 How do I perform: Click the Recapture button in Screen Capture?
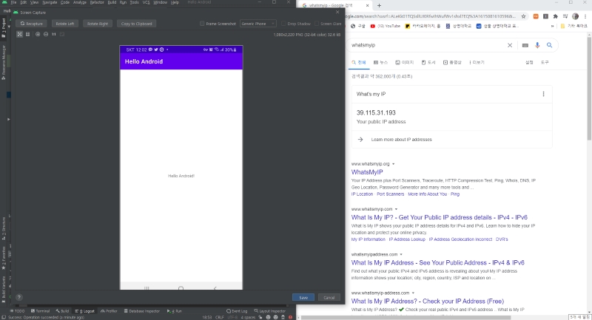tap(31, 24)
